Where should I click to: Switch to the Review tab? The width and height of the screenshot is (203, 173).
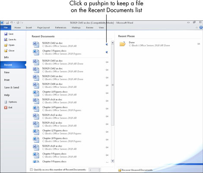(x=90, y=28)
